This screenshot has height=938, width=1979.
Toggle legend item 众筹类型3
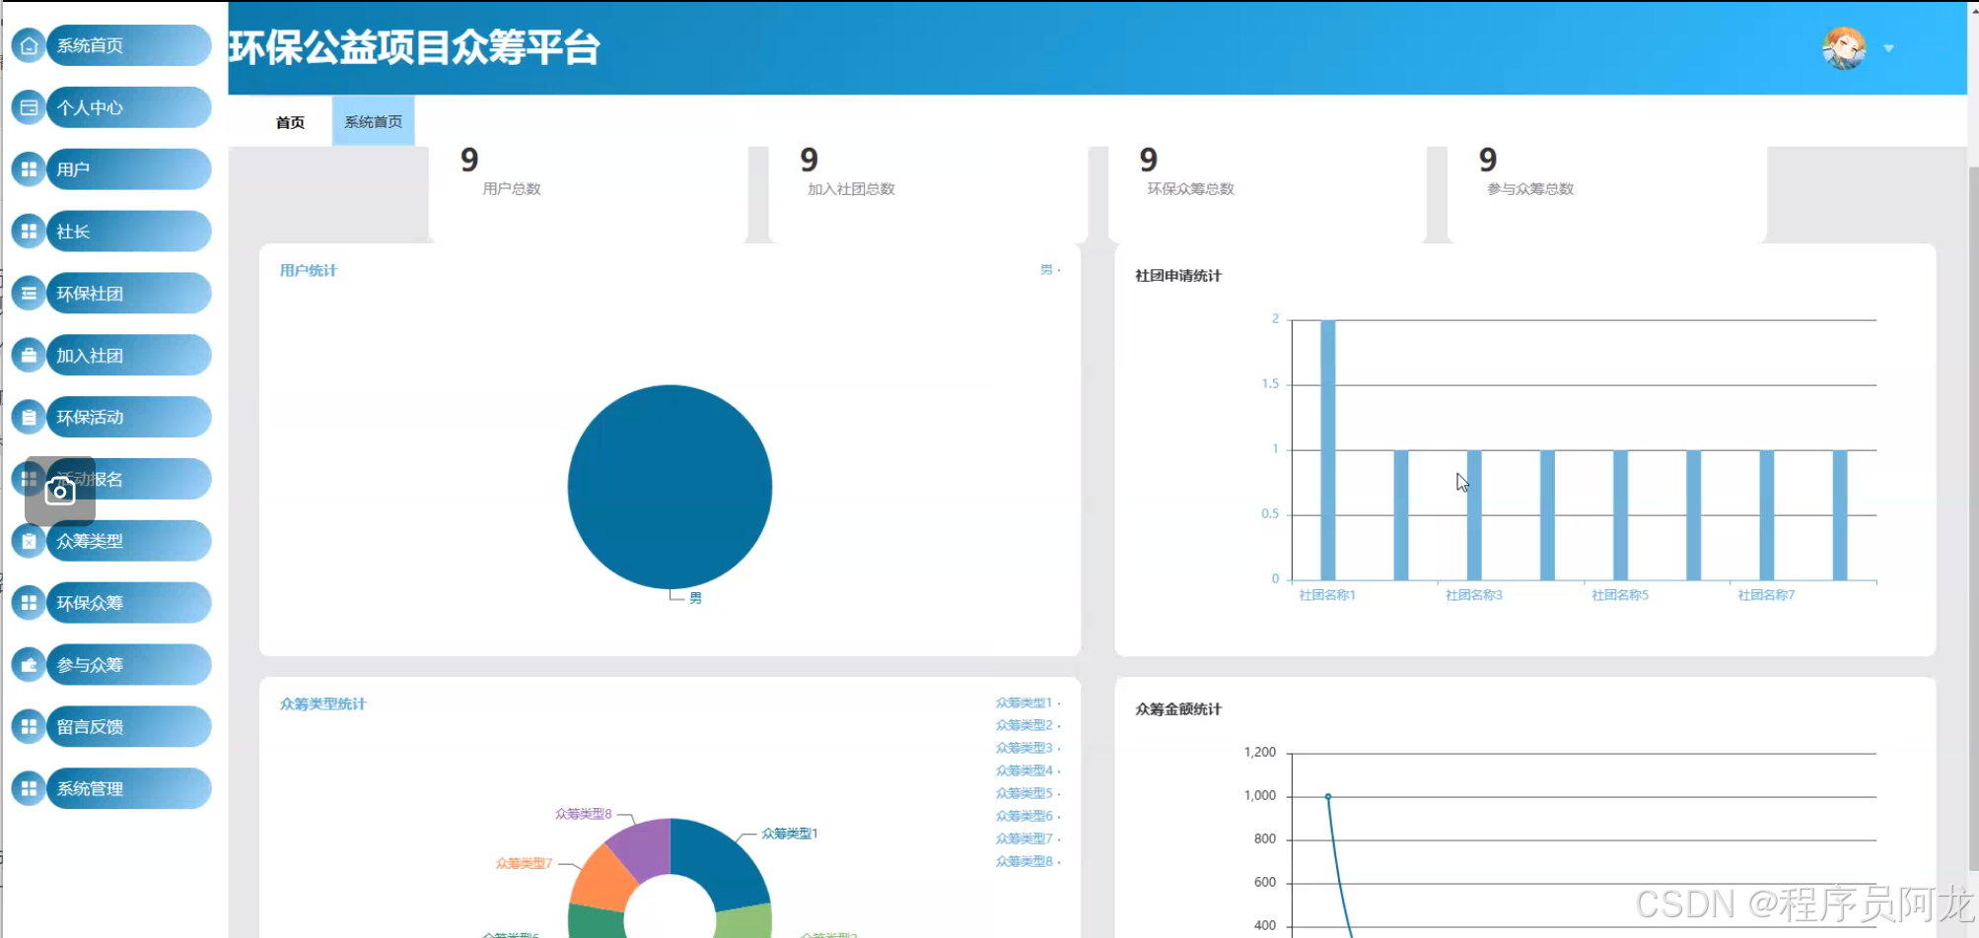(x=1027, y=748)
